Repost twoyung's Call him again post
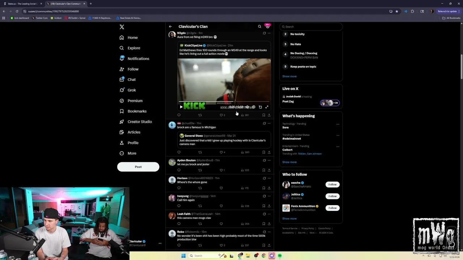This screenshot has height=260, width=463. (200, 206)
